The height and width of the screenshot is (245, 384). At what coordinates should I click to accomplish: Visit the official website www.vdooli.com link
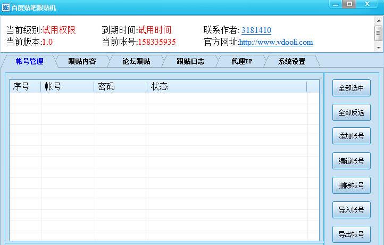276,42
